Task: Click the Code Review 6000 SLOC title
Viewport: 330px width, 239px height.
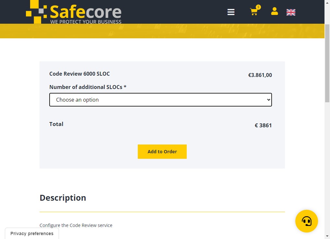Action: [x=79, y=74]
